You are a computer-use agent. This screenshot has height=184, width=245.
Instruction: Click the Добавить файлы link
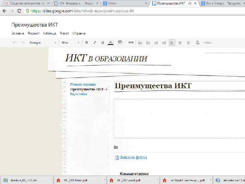tap(133, 158)
